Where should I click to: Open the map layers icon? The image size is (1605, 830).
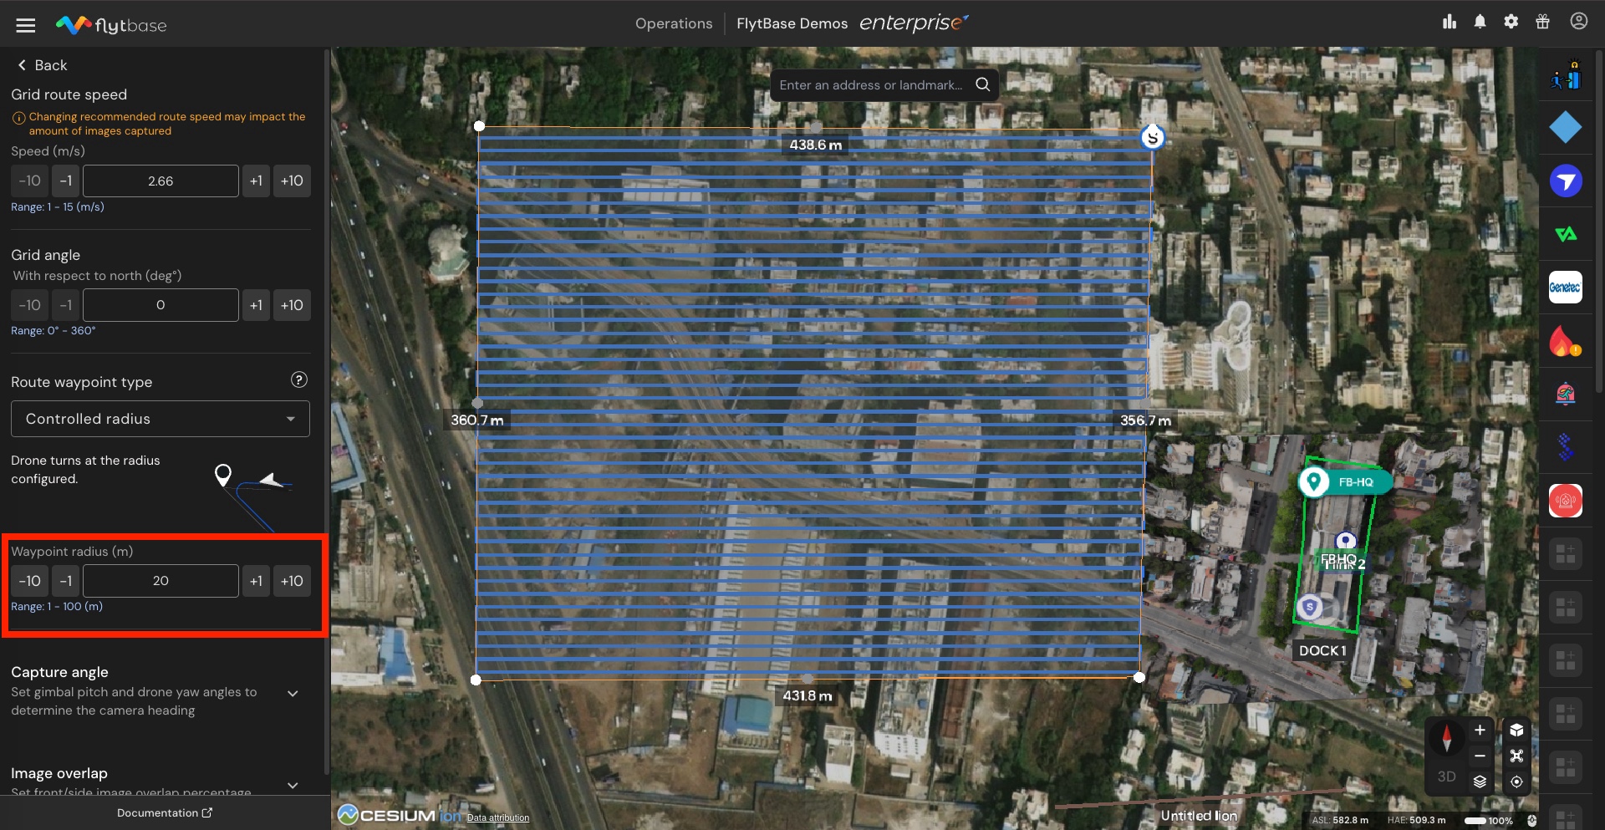pyautogui.click(x=1480, y=782)
